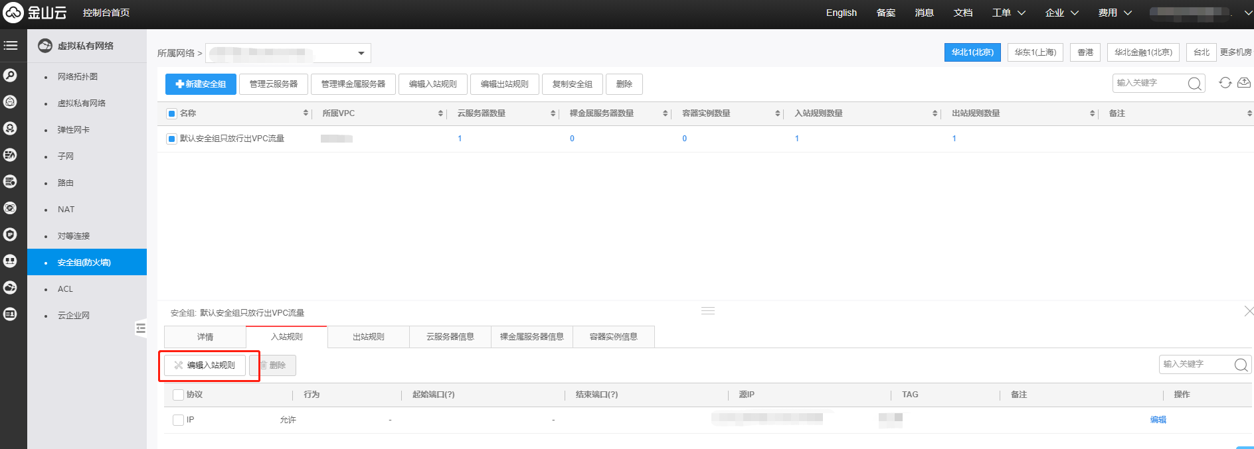The width and height of the screenshot is (1254, 449).
Task: Open the 所属网络 dropdown
Action: point(361,53)
